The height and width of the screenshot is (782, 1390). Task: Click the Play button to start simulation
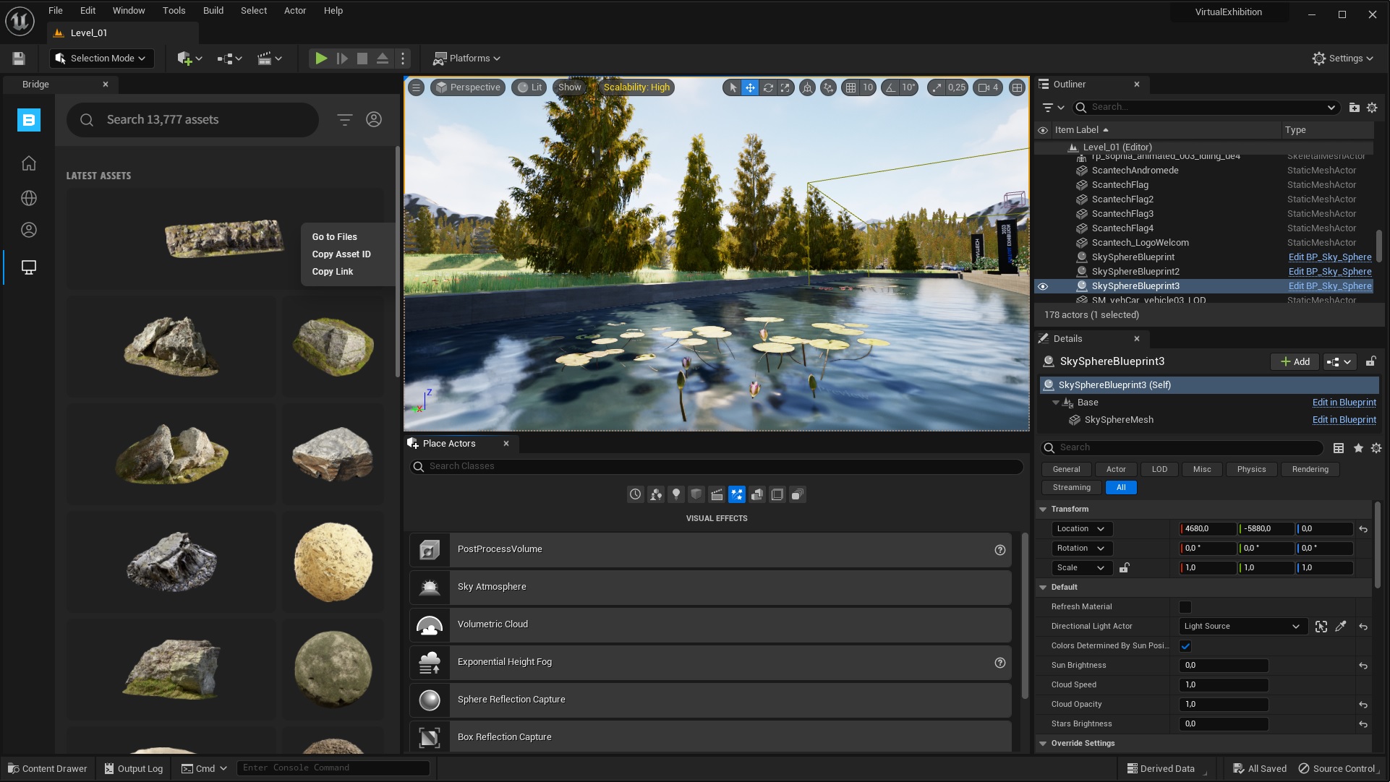(x=320, y=58)
